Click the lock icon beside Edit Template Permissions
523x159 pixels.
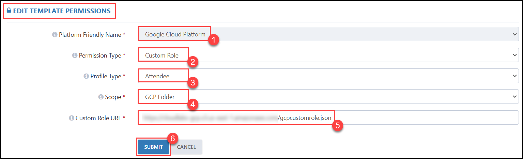click(x=9, y=11)
